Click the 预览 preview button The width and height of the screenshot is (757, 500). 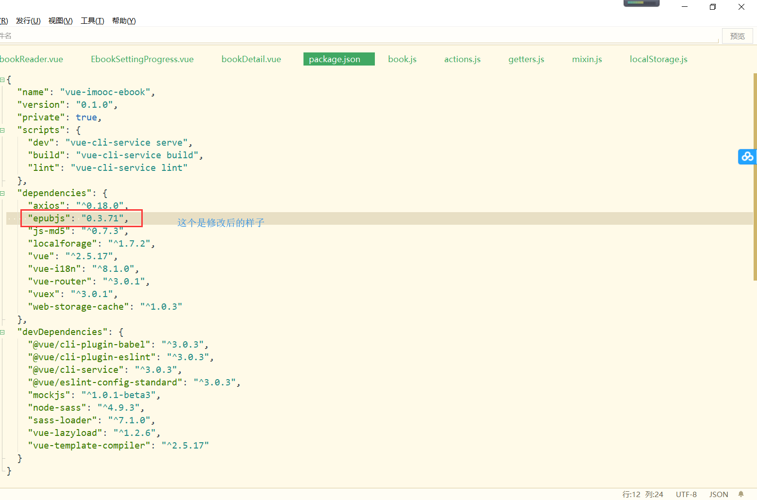[737, 36]
